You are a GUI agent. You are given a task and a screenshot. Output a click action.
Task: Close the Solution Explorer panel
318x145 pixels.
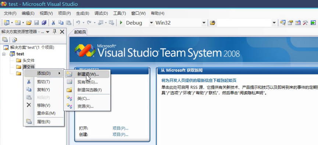pos(62,32)
